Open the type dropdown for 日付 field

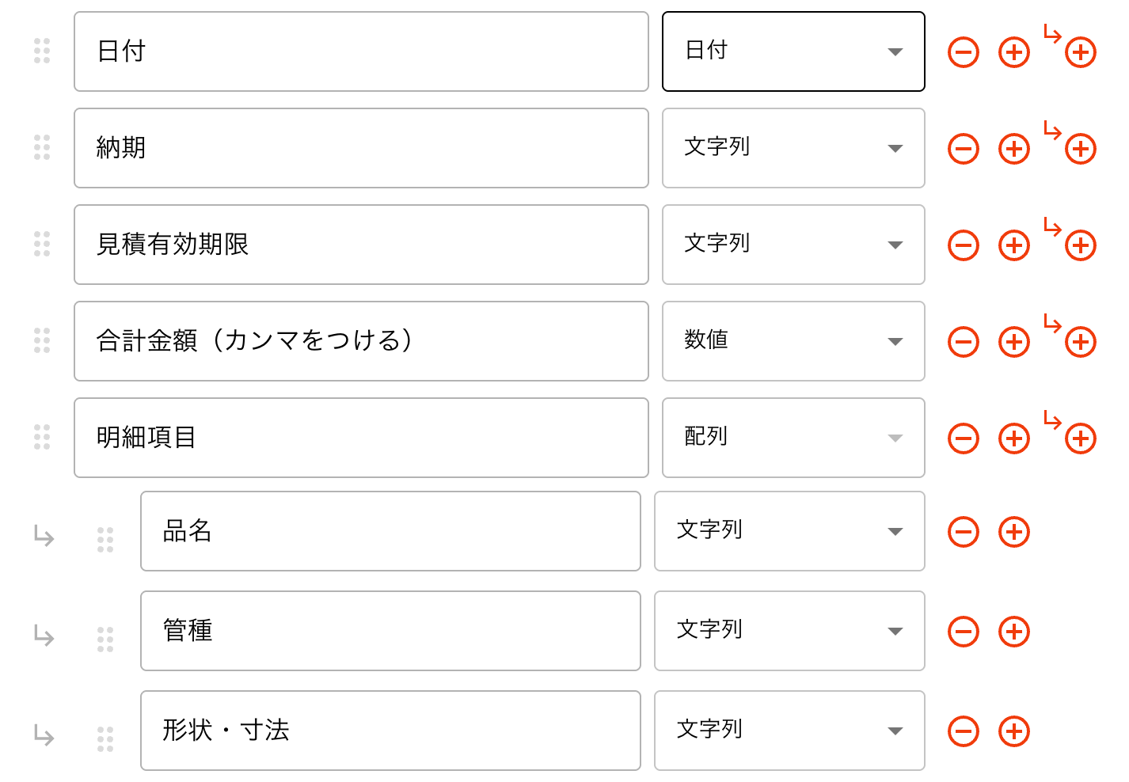point(793,51)
